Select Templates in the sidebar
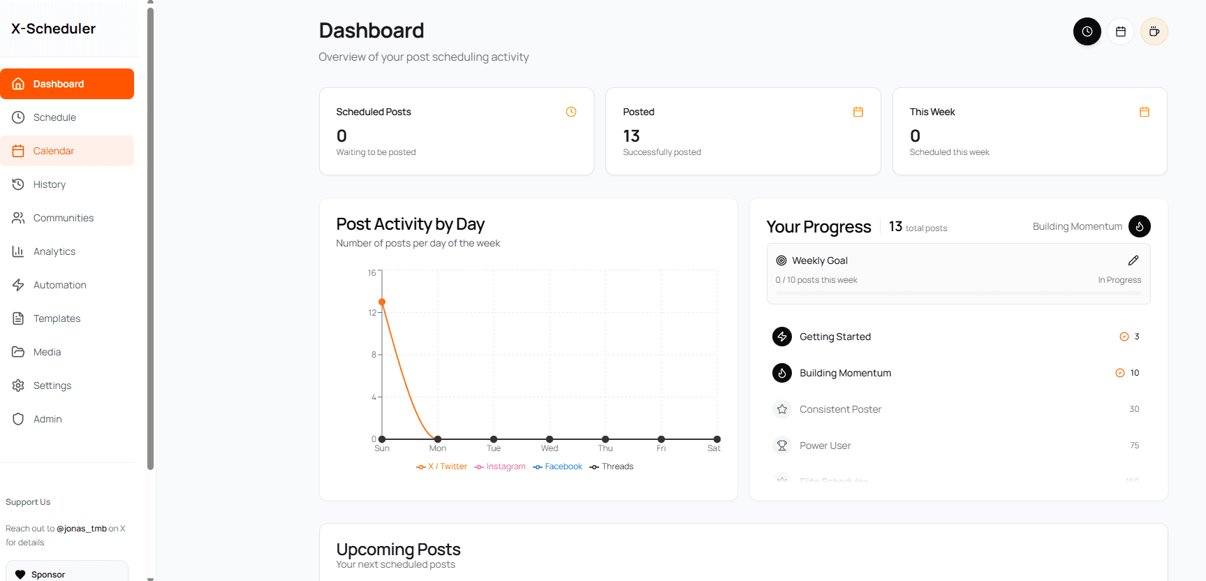The image size is (1206, 581). click(57, 318)
